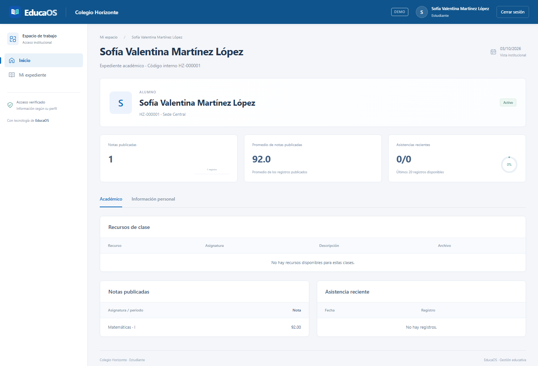Click the Acceso verificado shield icon

point(10,105)
